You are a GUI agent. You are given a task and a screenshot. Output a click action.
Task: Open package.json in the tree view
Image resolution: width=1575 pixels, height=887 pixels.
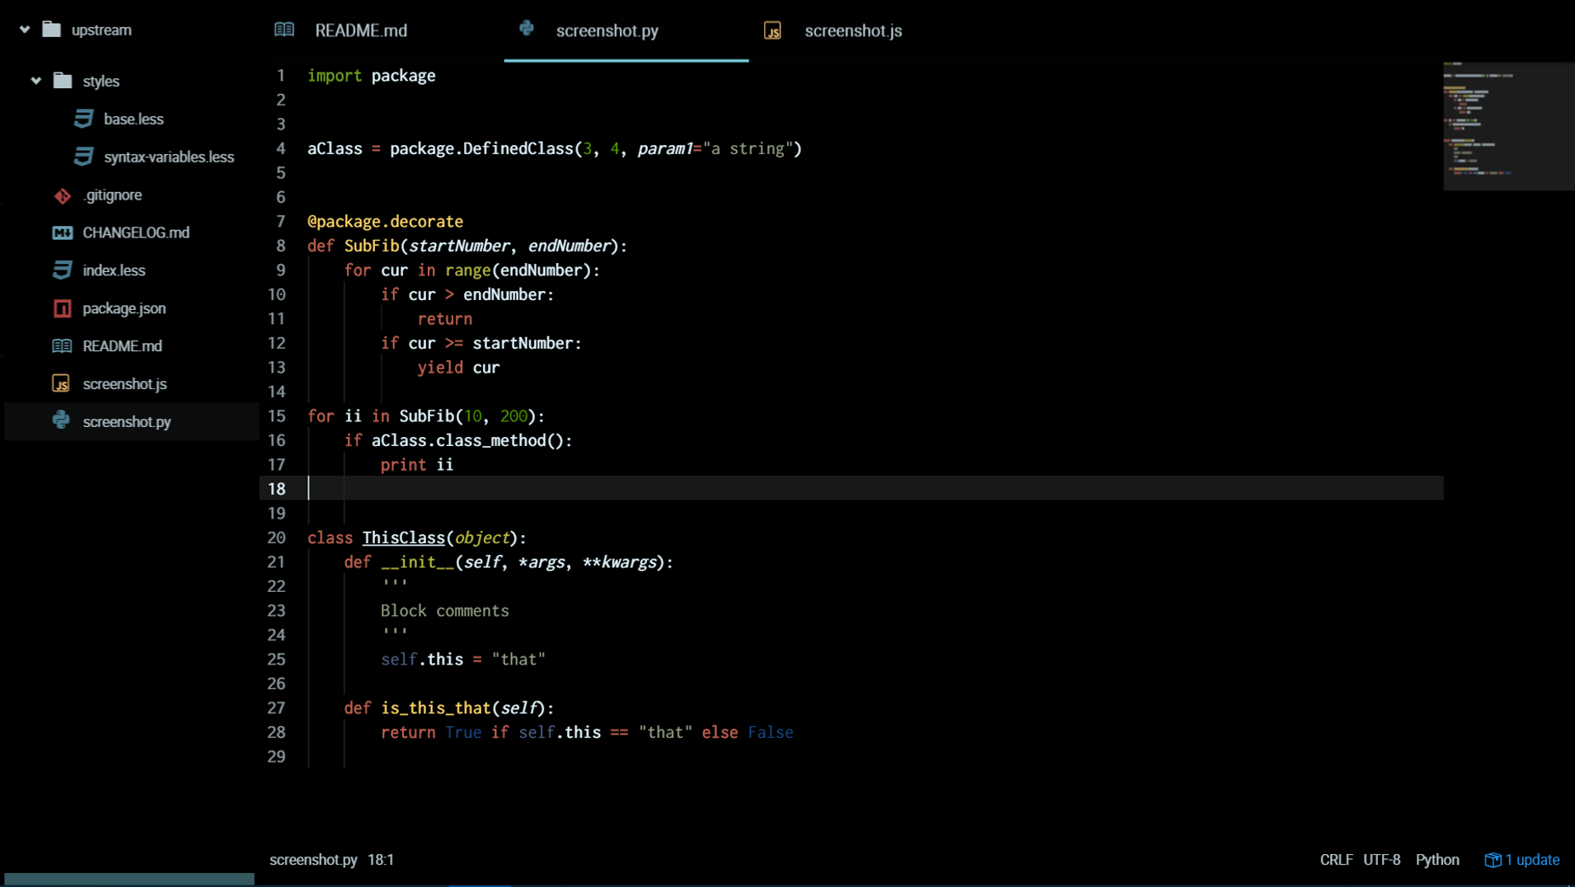pyautogui.click(x=124, y=308)
